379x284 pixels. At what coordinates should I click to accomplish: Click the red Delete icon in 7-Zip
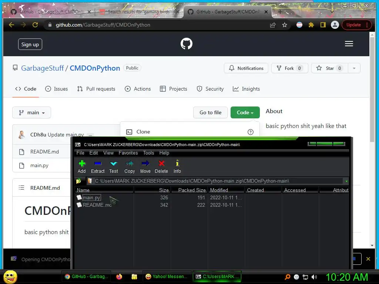161,167
